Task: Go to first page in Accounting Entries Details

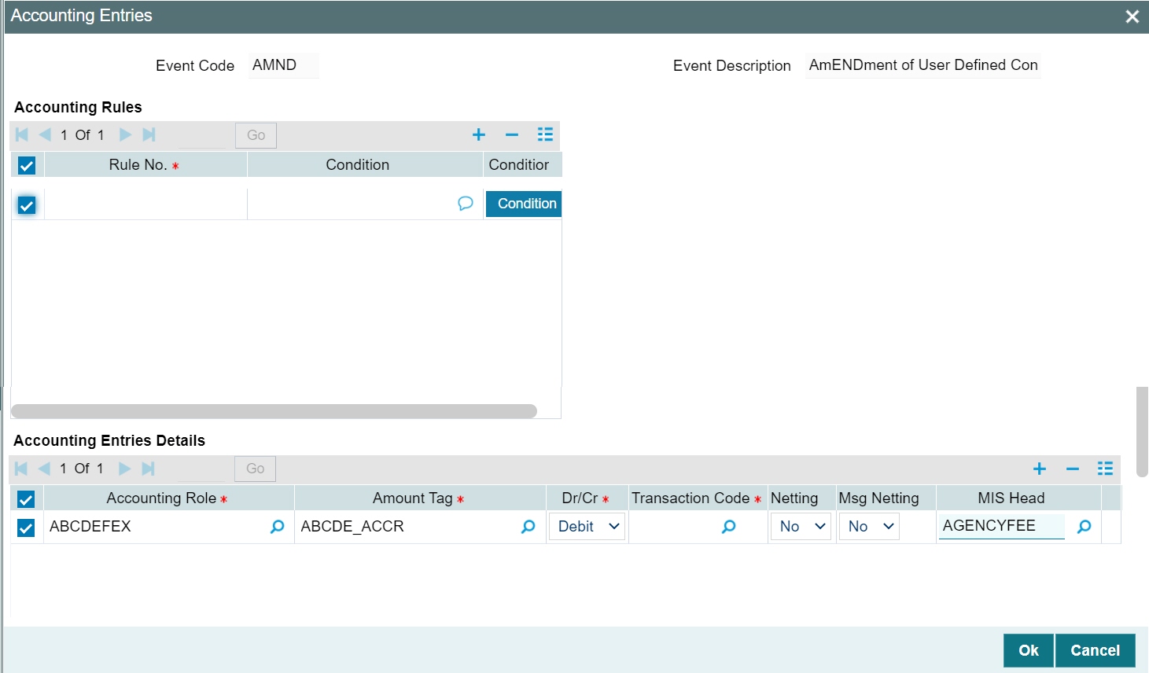Action: pyautogui.click(x=21, y=469)
